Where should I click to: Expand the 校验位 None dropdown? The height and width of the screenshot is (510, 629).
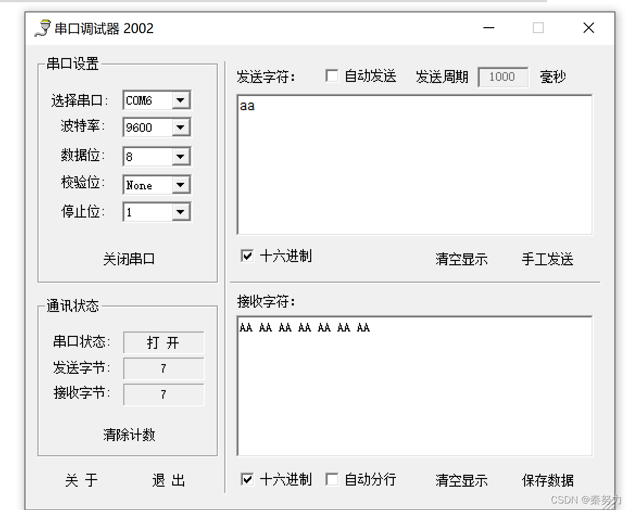point(181,184)
